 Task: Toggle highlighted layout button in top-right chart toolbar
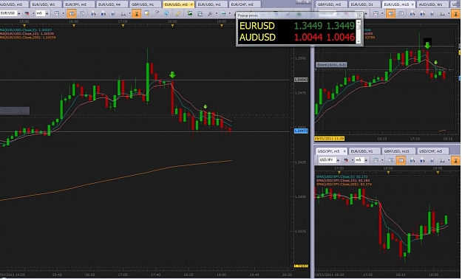coord(390,13)
